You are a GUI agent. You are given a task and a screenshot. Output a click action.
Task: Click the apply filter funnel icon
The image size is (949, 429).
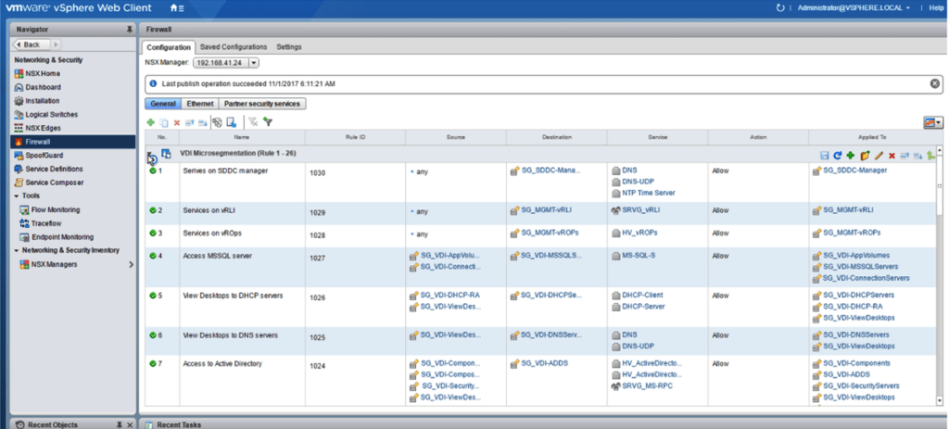pyautogui.click(x=268, y=122)
